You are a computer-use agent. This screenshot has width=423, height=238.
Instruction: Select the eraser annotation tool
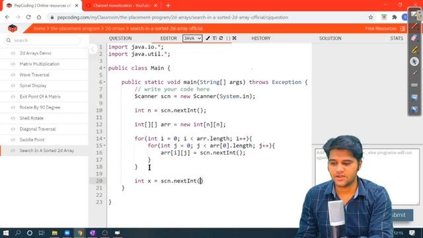click(414, 38)
